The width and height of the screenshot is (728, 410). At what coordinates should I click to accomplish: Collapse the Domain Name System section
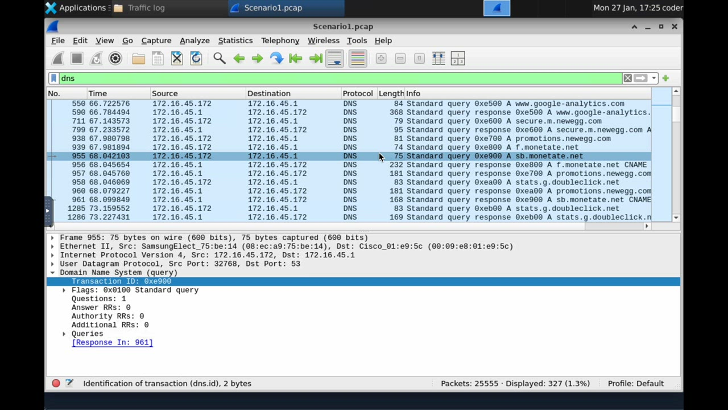point(52,273)
